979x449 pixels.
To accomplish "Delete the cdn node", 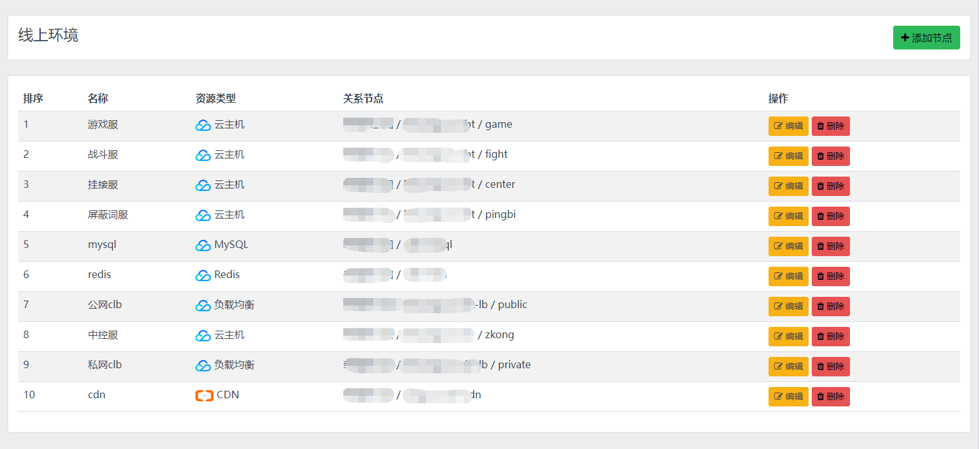I will point(831,396).
